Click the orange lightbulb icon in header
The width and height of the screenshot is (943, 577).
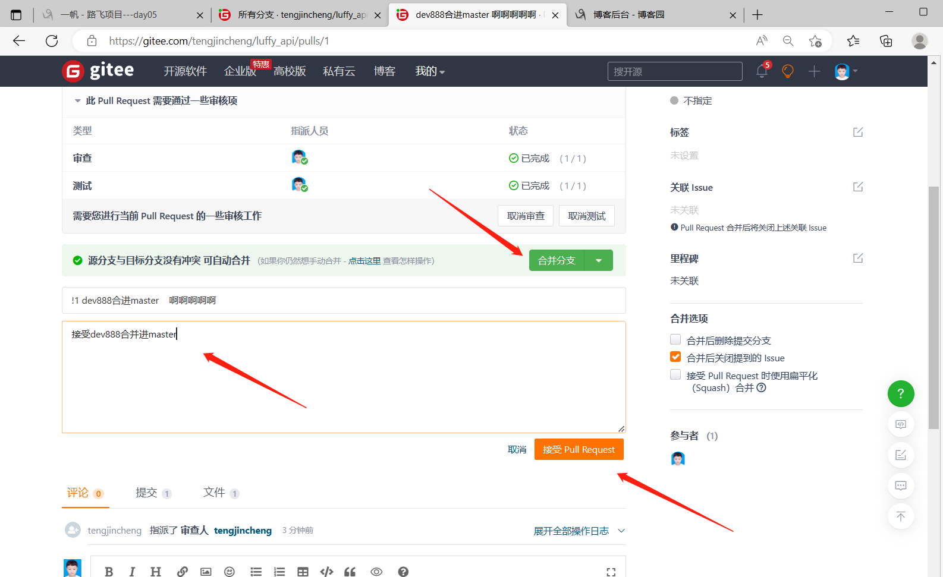[x=788, y=71]
